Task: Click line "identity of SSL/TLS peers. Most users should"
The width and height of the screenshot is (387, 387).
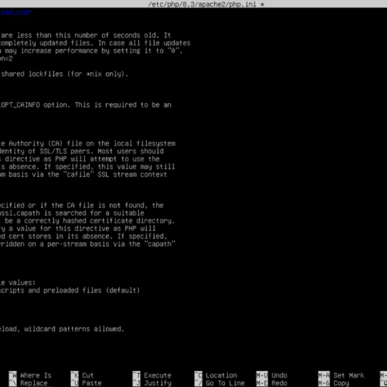Action: coord(81,151)
